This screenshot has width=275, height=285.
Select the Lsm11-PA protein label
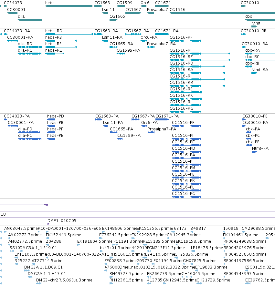[113, 123]
